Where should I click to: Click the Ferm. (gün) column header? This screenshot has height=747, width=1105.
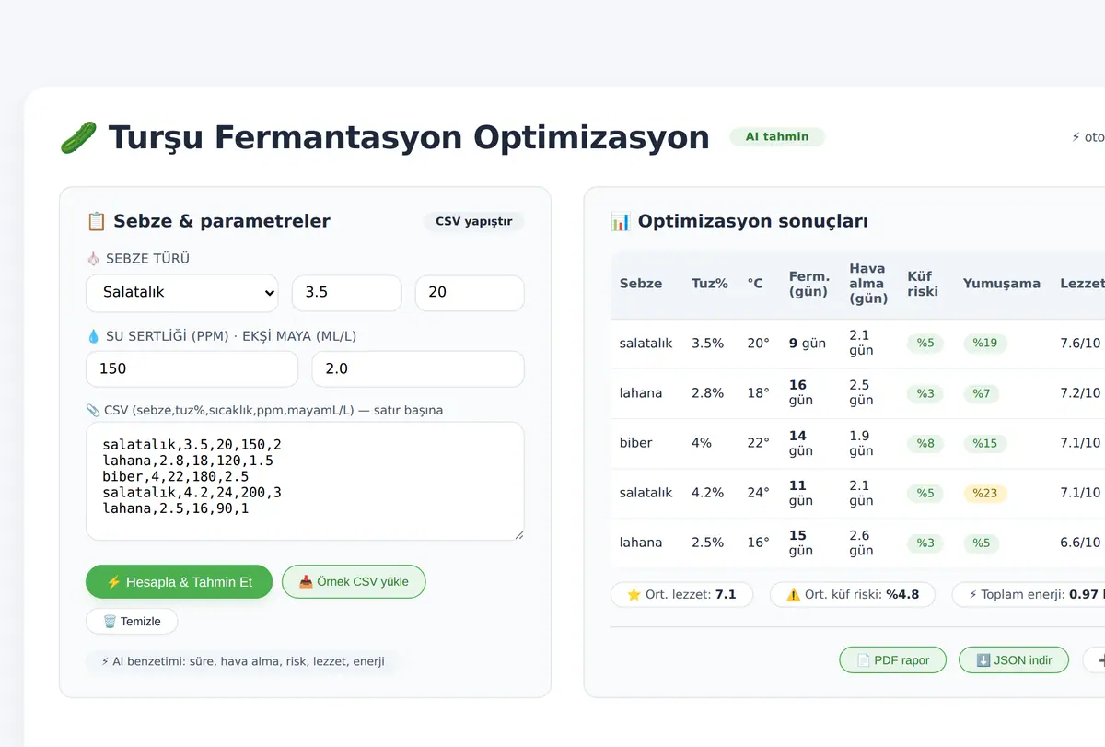[809, 284]
